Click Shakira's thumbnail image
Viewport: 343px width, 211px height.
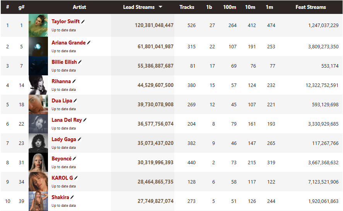(x=38, y=201)
